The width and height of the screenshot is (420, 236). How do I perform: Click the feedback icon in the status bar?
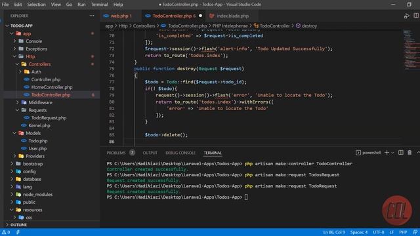click(x=415, y=232)
